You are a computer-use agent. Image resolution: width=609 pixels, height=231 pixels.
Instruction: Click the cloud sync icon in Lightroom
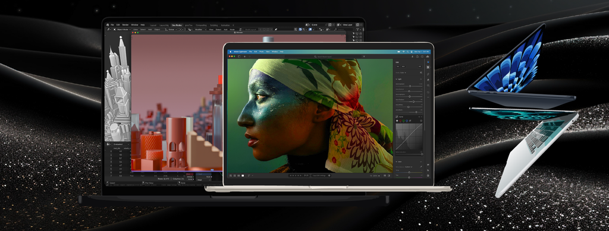[427, 56]
